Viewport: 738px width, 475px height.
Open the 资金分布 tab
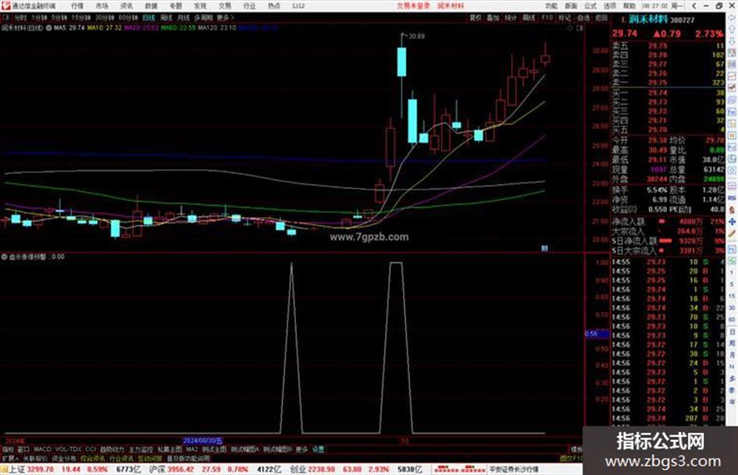click(x=64, y=459)
